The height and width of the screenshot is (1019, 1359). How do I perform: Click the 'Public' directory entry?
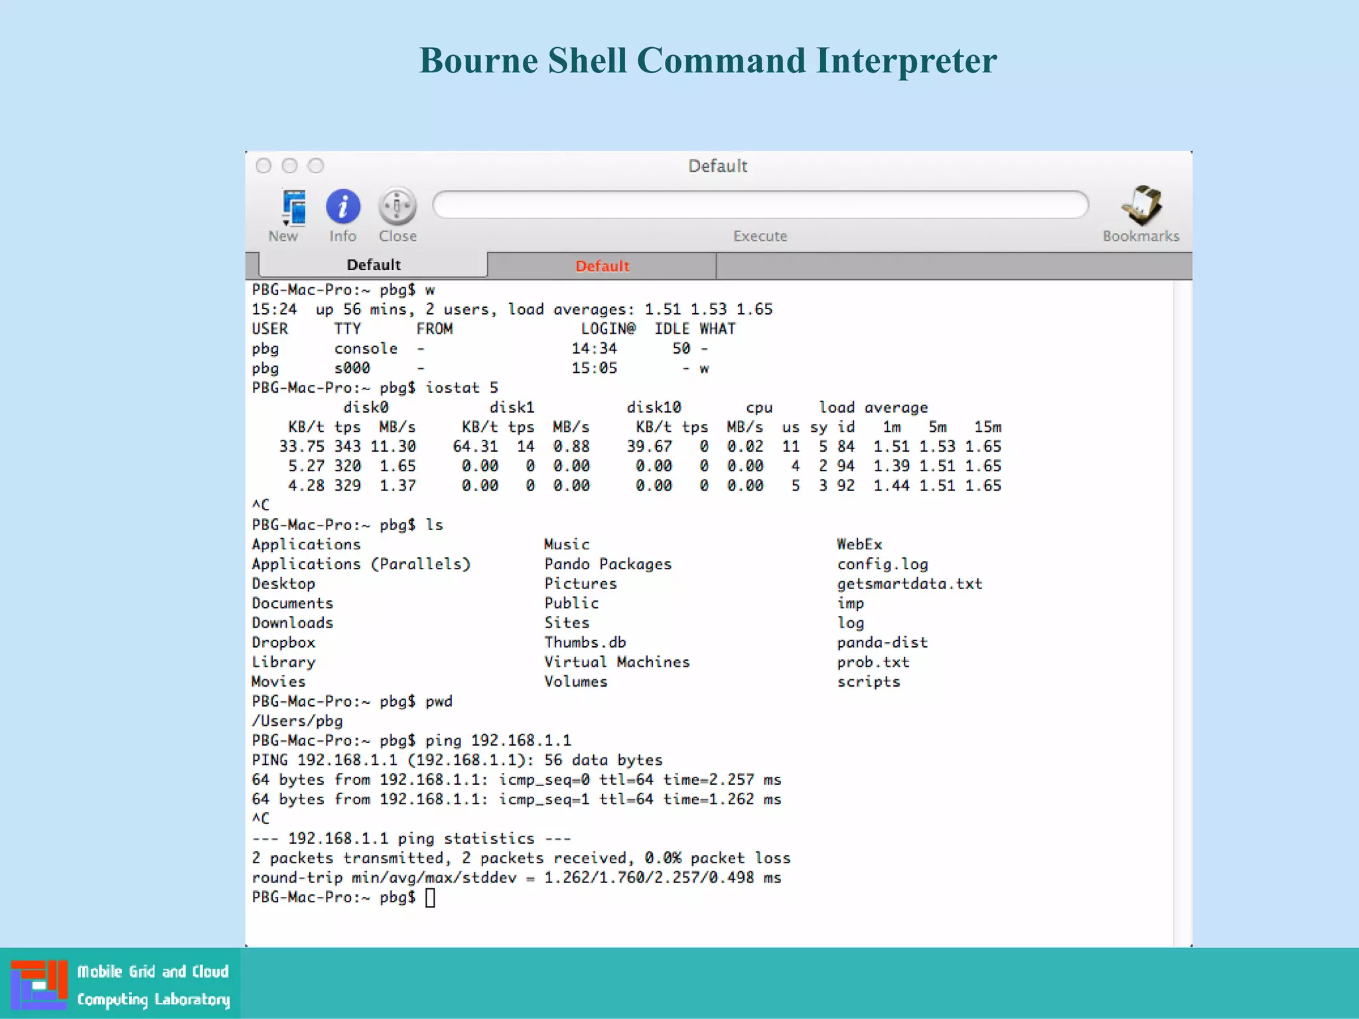pyautogui.click(x=571, y=603)
